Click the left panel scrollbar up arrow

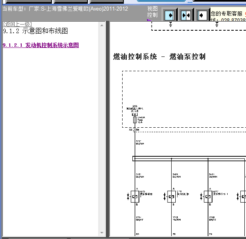coord(102,25)
